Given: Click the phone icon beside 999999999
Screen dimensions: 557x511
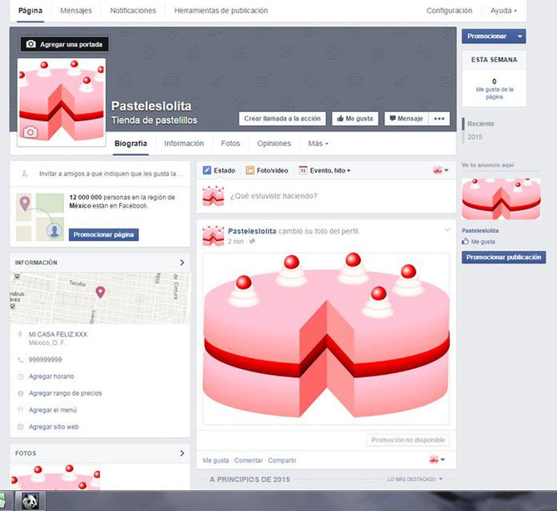Looking at the screenshot, I should (21, 360).
